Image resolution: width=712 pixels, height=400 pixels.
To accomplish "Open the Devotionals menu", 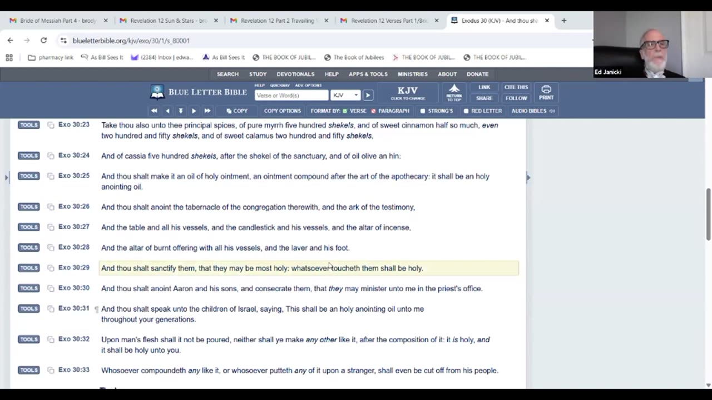I will pyautogui.click(x=295, y=74).
